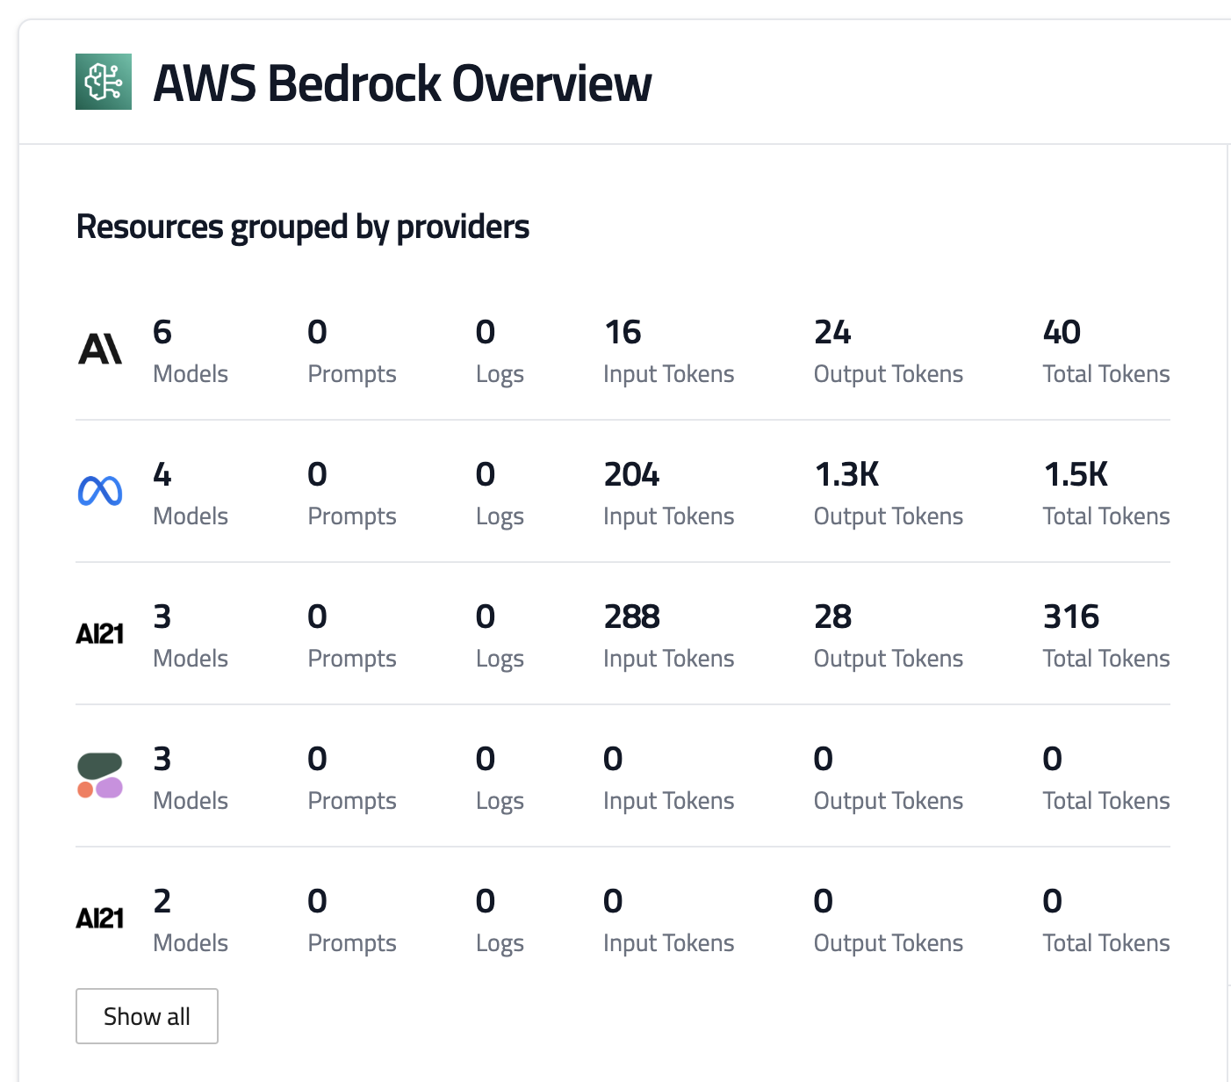This screenshot has height=1082, width=1231.
Task: Click the AWS Bedrock brain icon
Action: coord(104,82)
